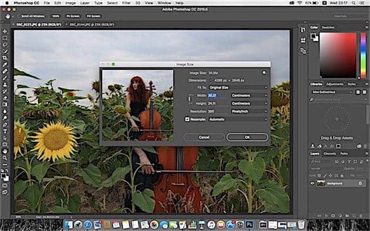Image resolution: width=370 pixels, height=231 pixels.
Task: Toggle lock all in Layers panel
Action: pos(342,176)
